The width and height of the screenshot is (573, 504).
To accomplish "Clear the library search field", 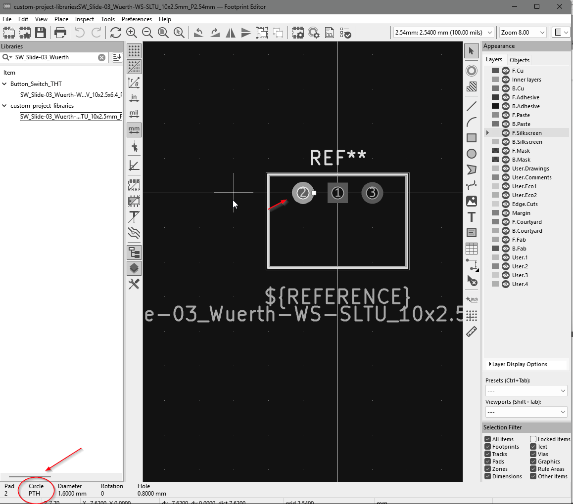I will coord(101,57).
